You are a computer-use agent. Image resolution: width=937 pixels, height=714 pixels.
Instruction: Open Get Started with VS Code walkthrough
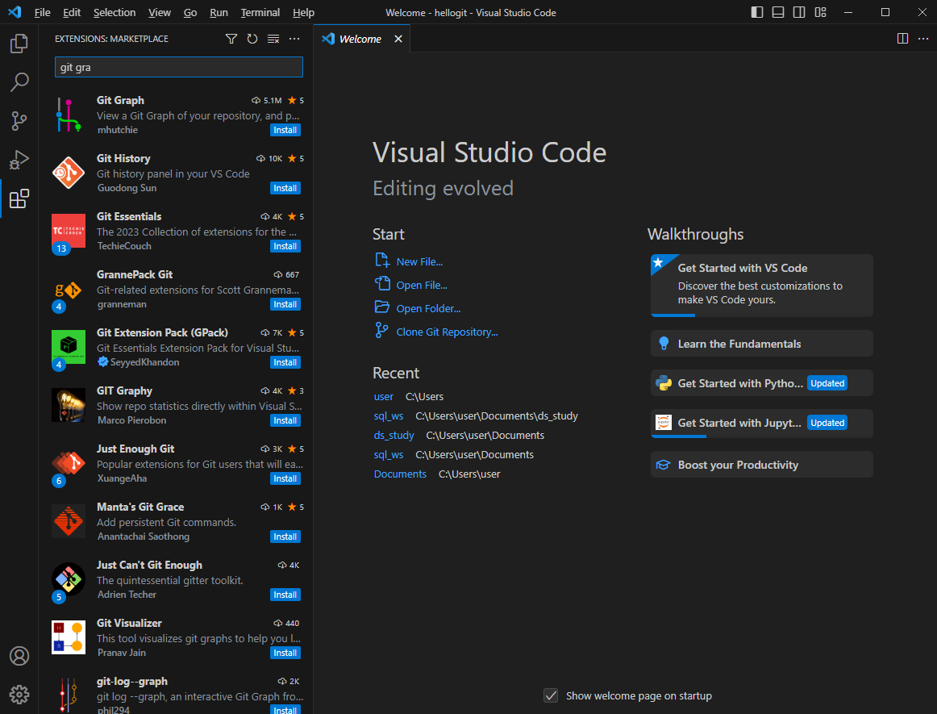(762, 286)
